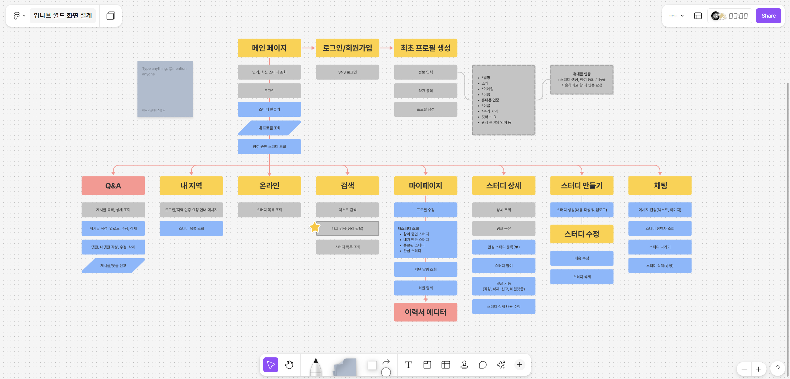The height and width of the screenshot is (379, 790).
Task: Activate the comment bubble tool
Action: 483,365
